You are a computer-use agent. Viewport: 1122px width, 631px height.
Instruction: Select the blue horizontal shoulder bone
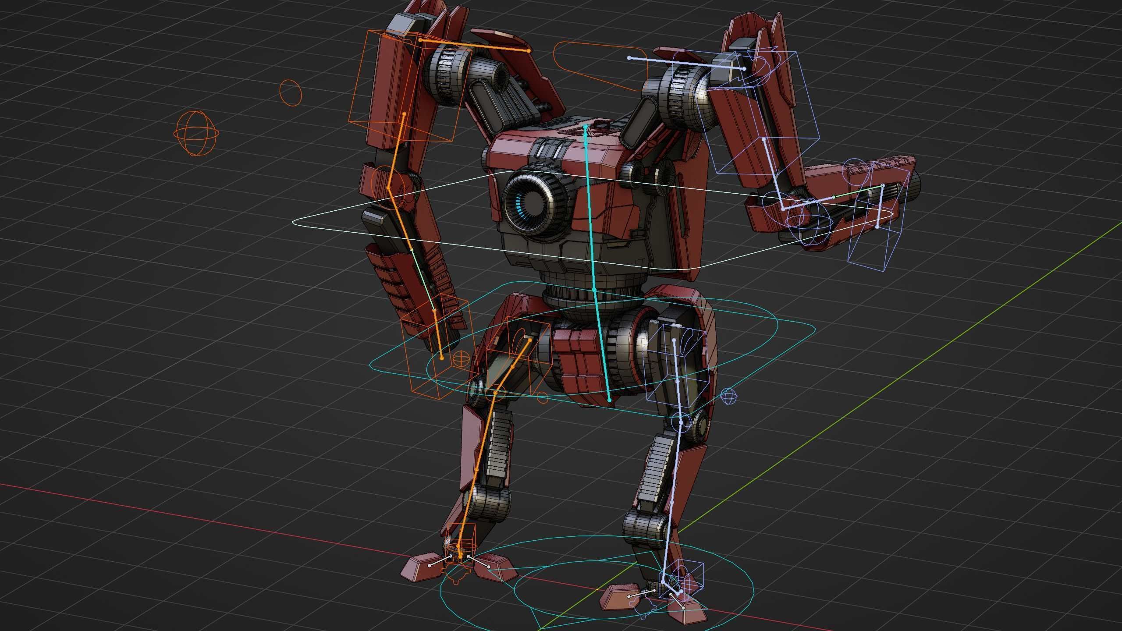687,64
